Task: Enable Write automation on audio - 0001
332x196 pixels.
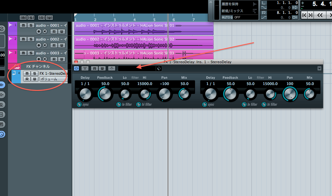Action: 62,32
